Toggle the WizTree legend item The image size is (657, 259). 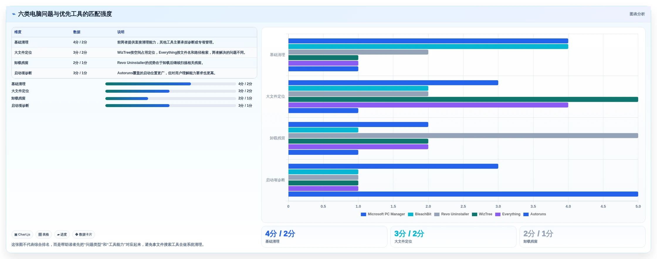(482, 214)
